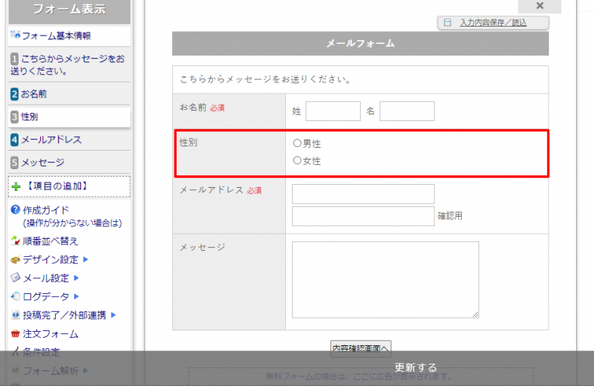
Task: Click the 順番並べ替え reorder icon
Action: [x=16, y=241]
